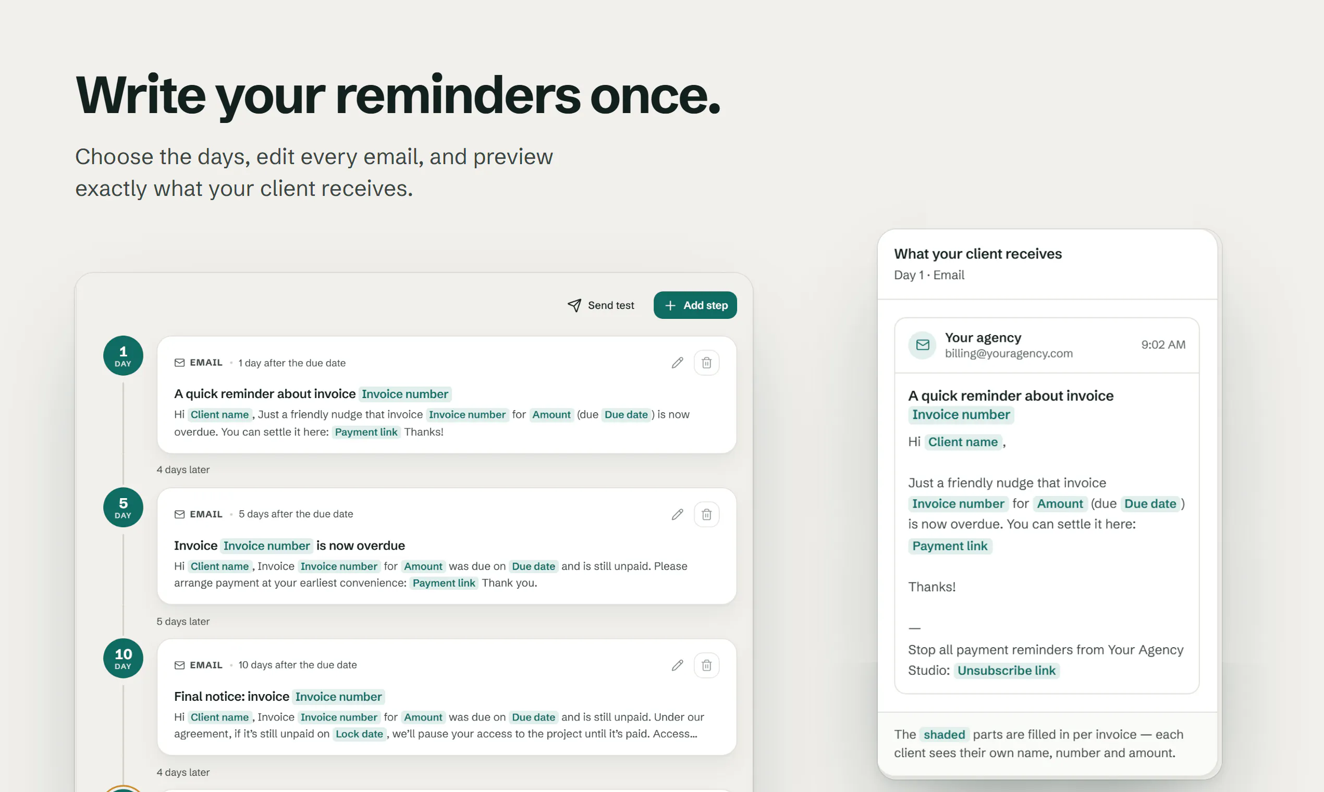This screenshot has width=1324, height=792.
Task: Click the '10 days after the due date' label
Action: (x=297, y=665)
